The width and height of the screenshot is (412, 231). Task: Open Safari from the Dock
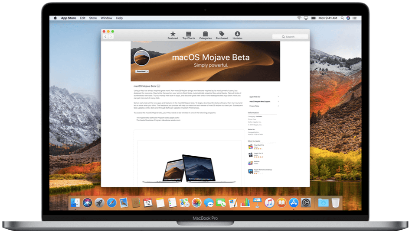pyautogui.click(x=111, y=203)
